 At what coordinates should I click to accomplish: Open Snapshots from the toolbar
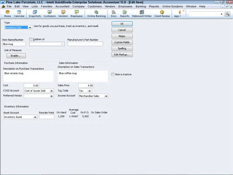(35, 14)
